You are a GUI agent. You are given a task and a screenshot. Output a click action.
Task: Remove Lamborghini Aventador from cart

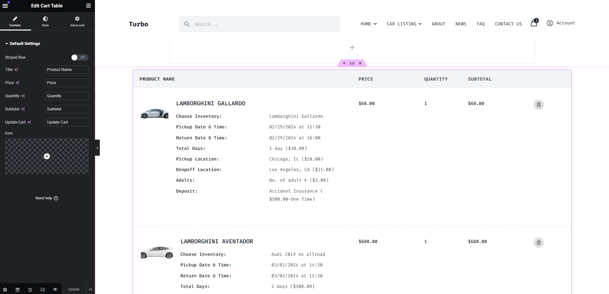[539, 243]
